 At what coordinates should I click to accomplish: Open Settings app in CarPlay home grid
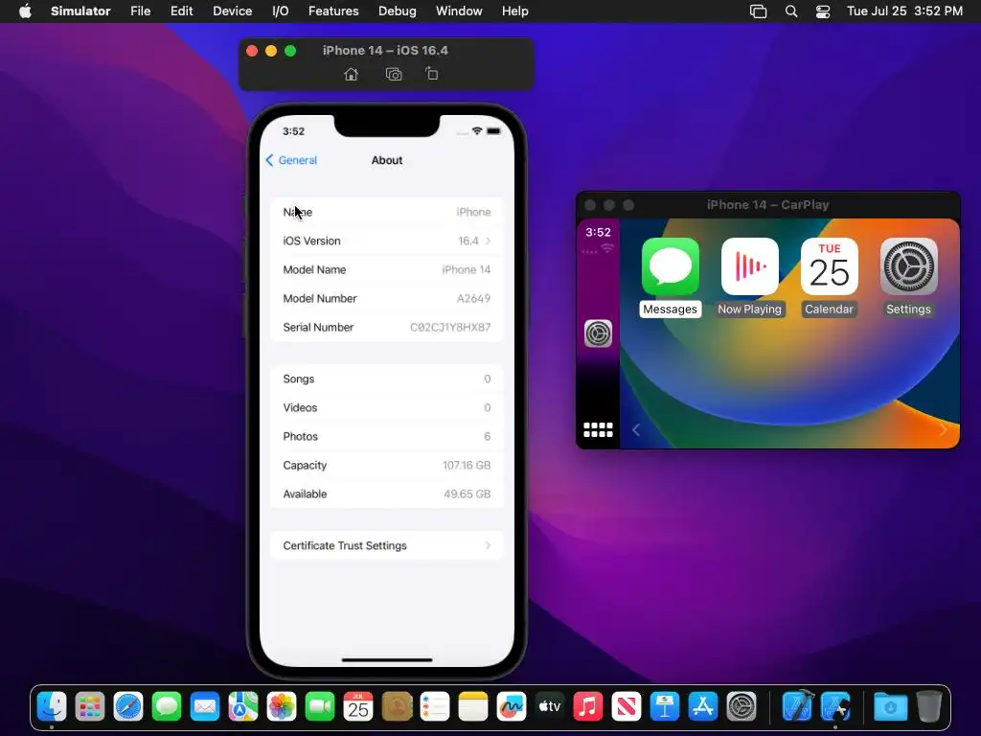pos(908,266)
